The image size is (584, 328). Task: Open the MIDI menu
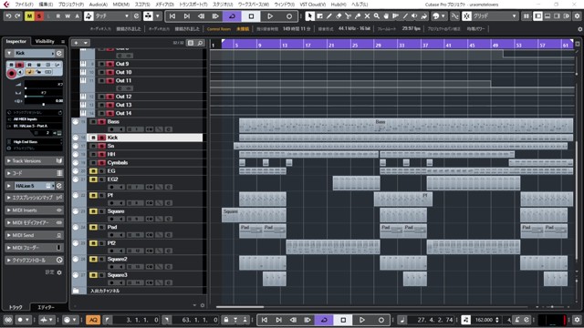[121, 5]
